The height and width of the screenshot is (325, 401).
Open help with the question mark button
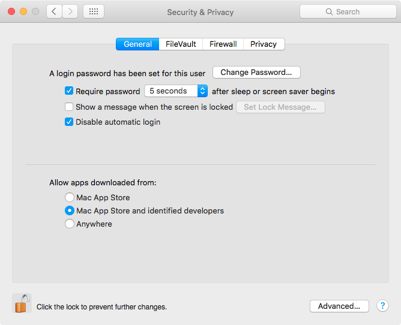(x=382, y=306)
